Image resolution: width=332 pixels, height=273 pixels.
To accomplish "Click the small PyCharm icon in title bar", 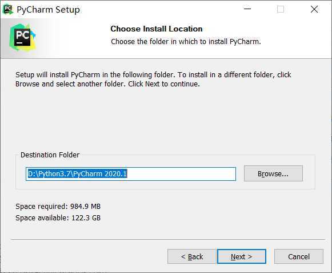I will click(x=8, y=9).
